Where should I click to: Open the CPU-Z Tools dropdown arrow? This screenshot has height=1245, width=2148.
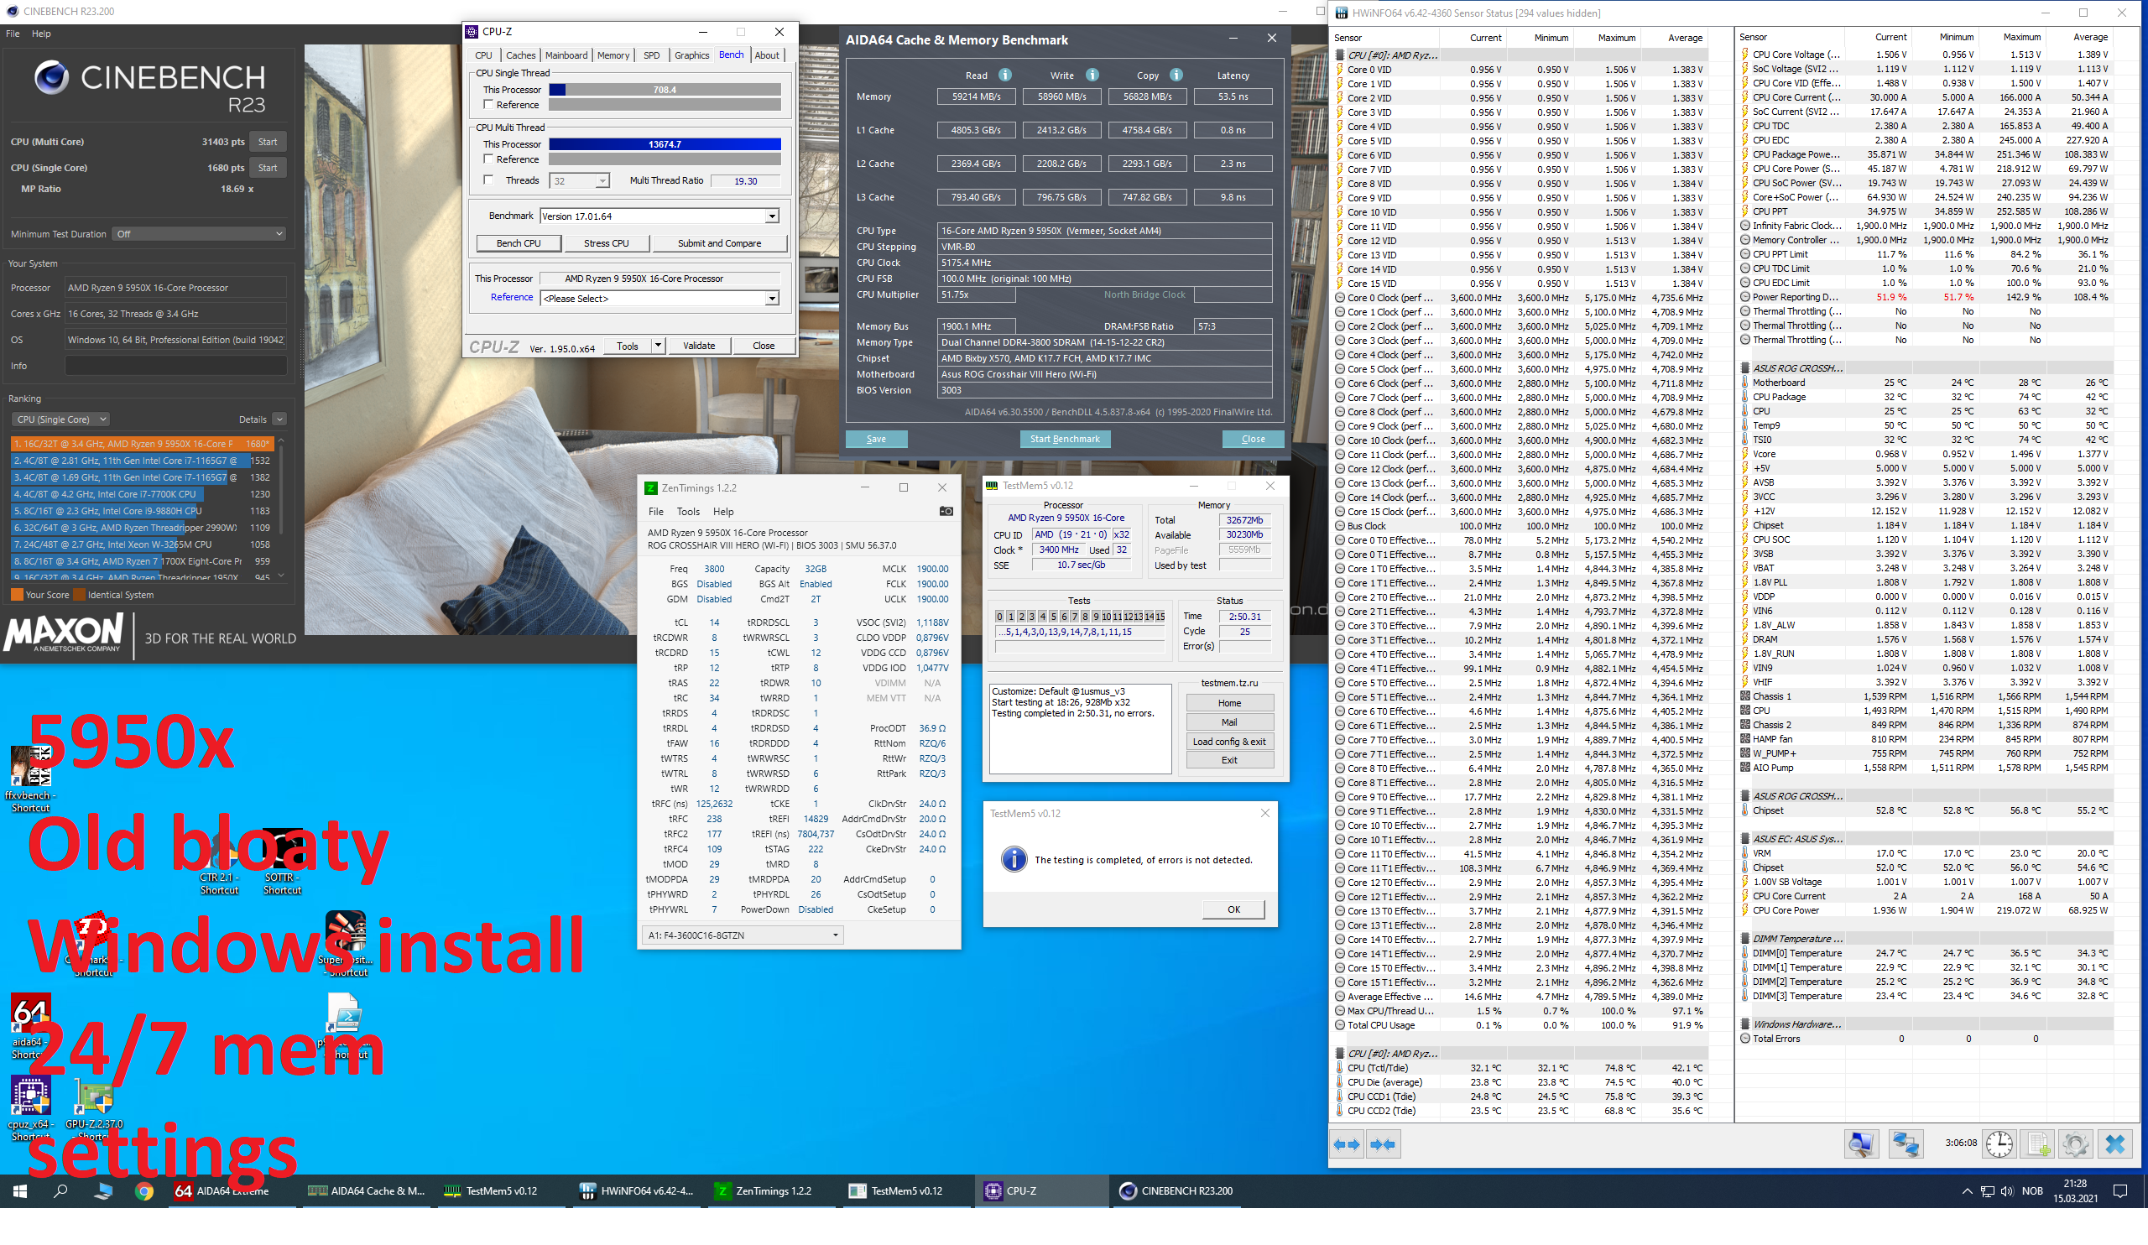pyautogui.click(x=657, y=345)
